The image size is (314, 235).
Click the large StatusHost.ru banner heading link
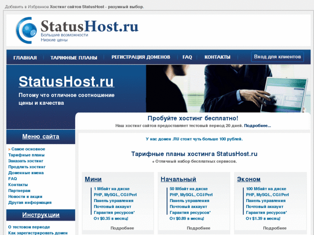point(67,81)
